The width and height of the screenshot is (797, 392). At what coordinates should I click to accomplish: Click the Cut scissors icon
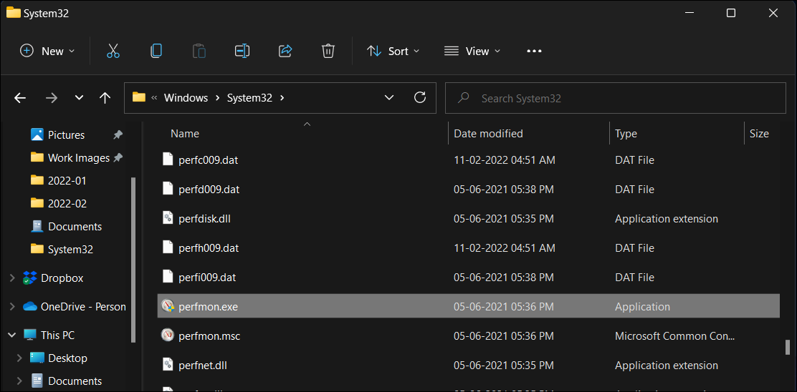coord(113,51)
